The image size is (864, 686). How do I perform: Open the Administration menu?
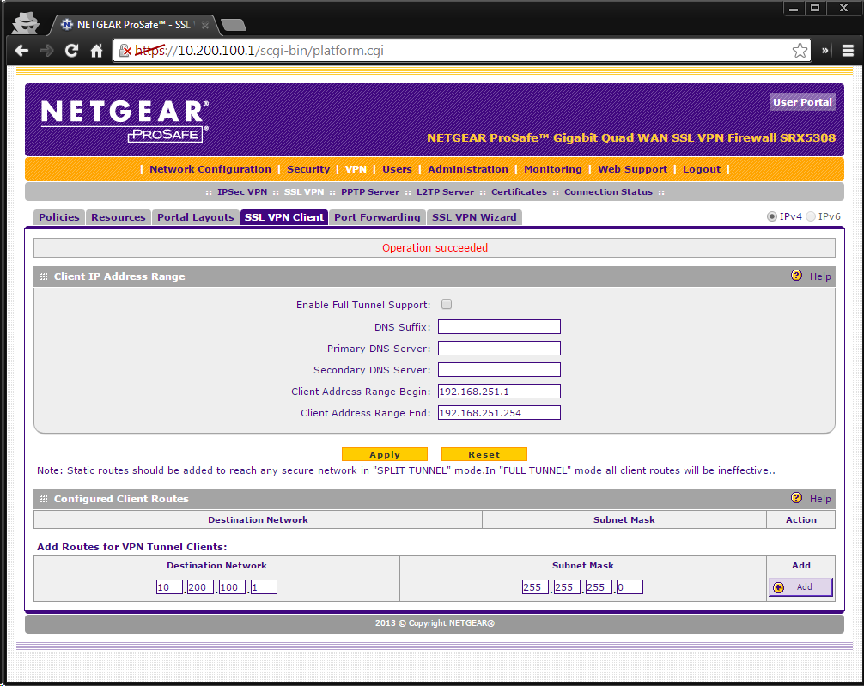[468, 169]
